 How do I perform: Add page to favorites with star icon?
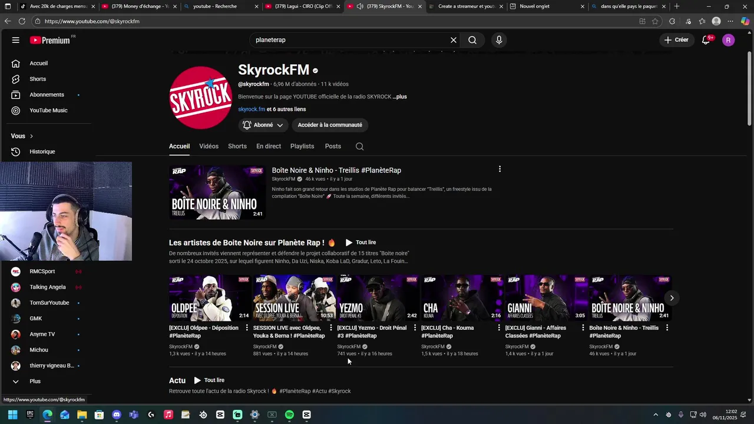pyautogui.click(x=655, y=21)
